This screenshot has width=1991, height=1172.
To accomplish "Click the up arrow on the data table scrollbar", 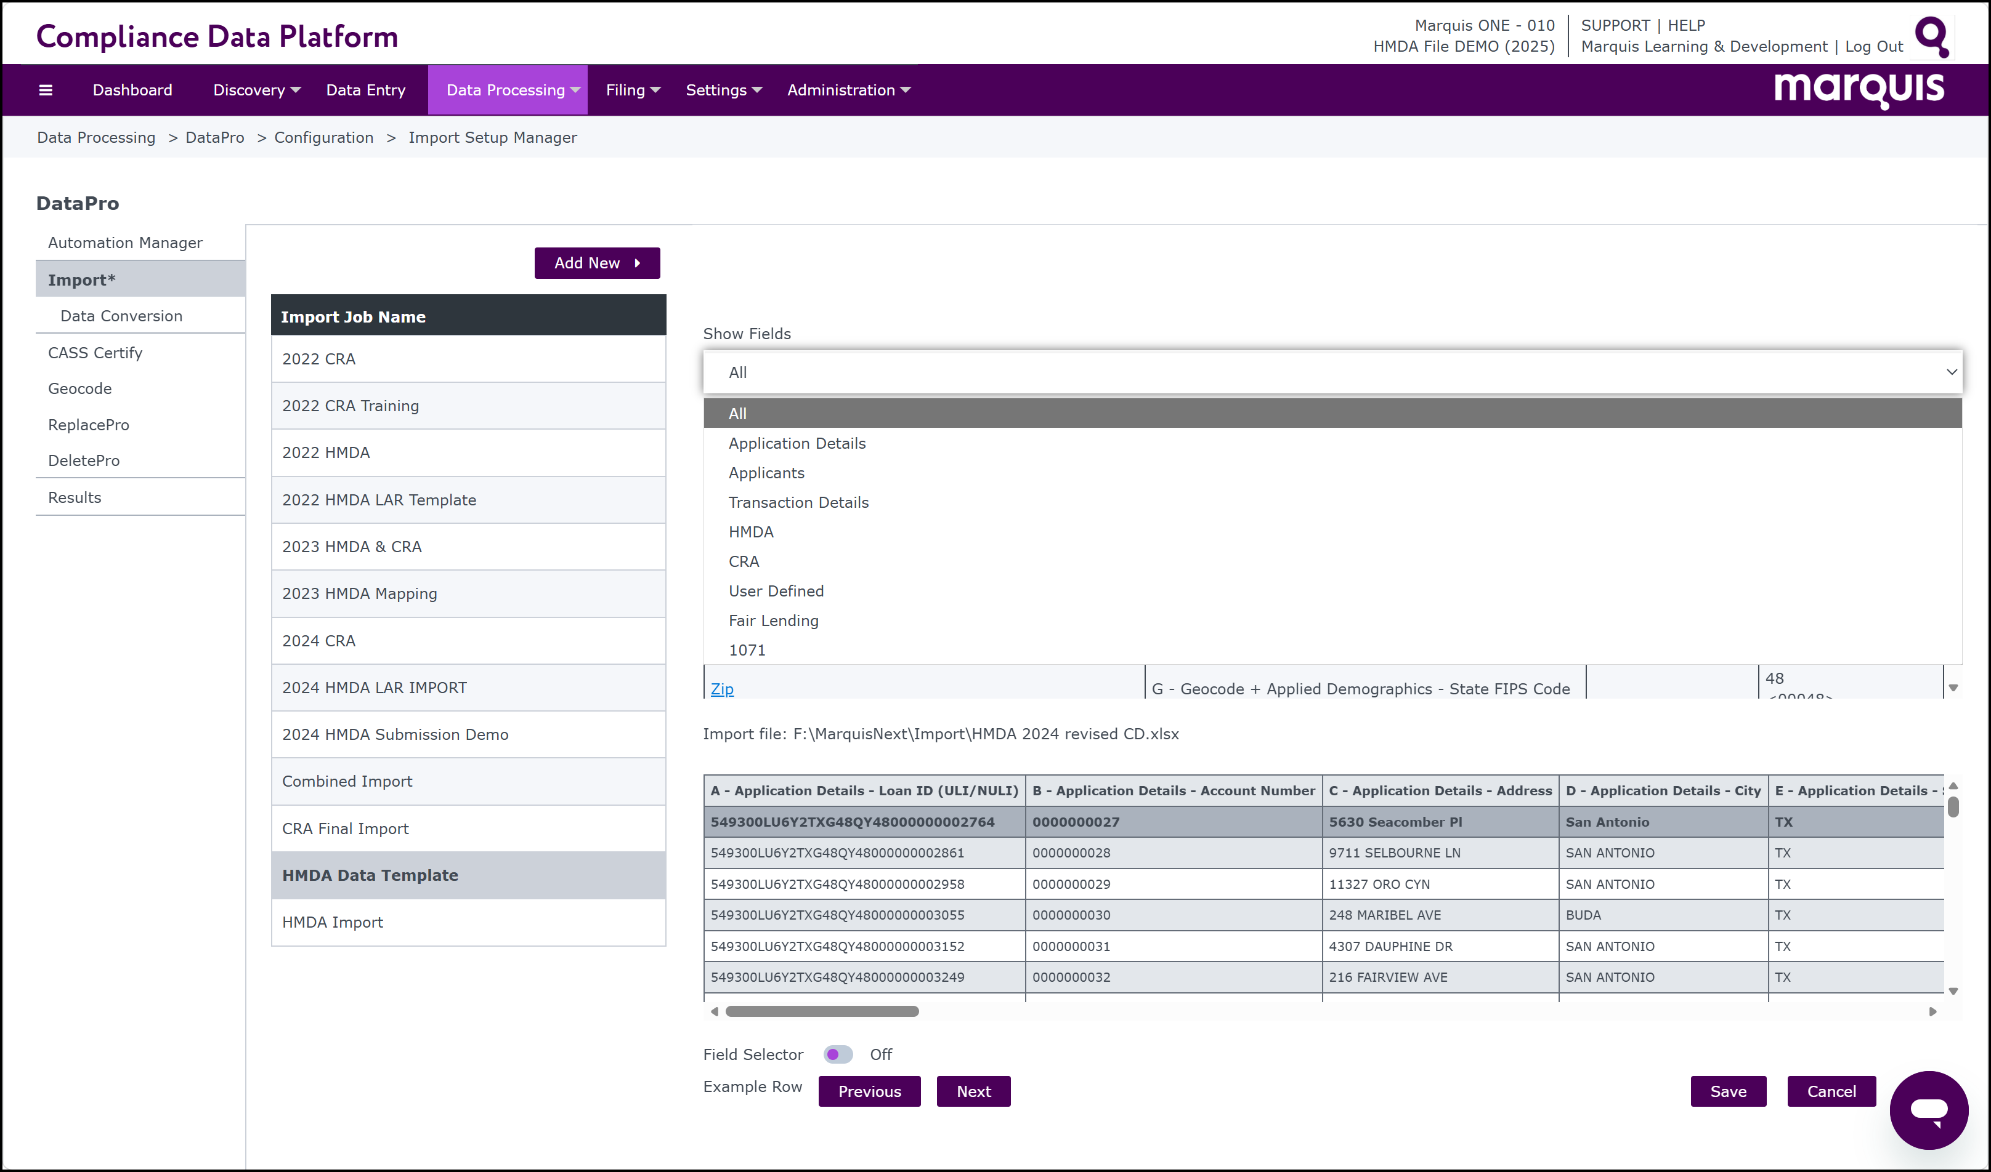I will click(1953, 786).
